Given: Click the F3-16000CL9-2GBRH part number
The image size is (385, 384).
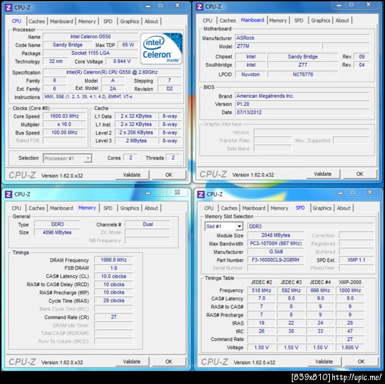Looking at the screenshot, I should click(275, 260).
